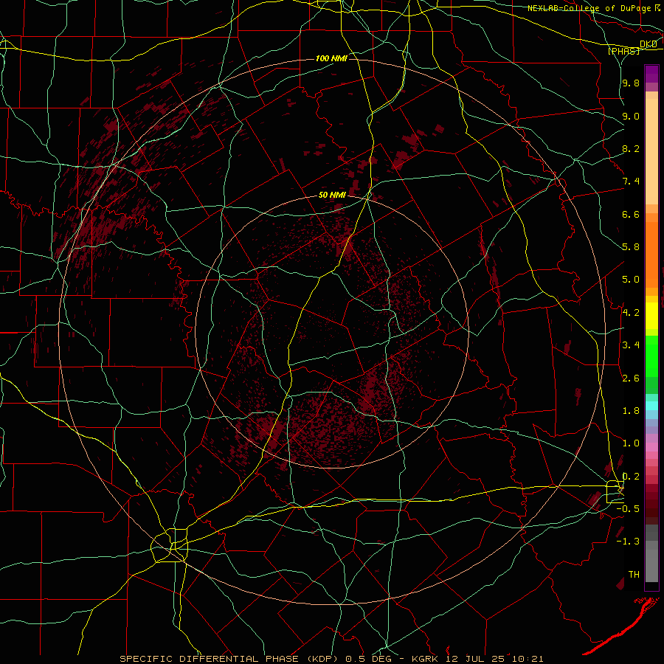
Task: Click the 5.0 value on color scale
Action: [631, 280]
